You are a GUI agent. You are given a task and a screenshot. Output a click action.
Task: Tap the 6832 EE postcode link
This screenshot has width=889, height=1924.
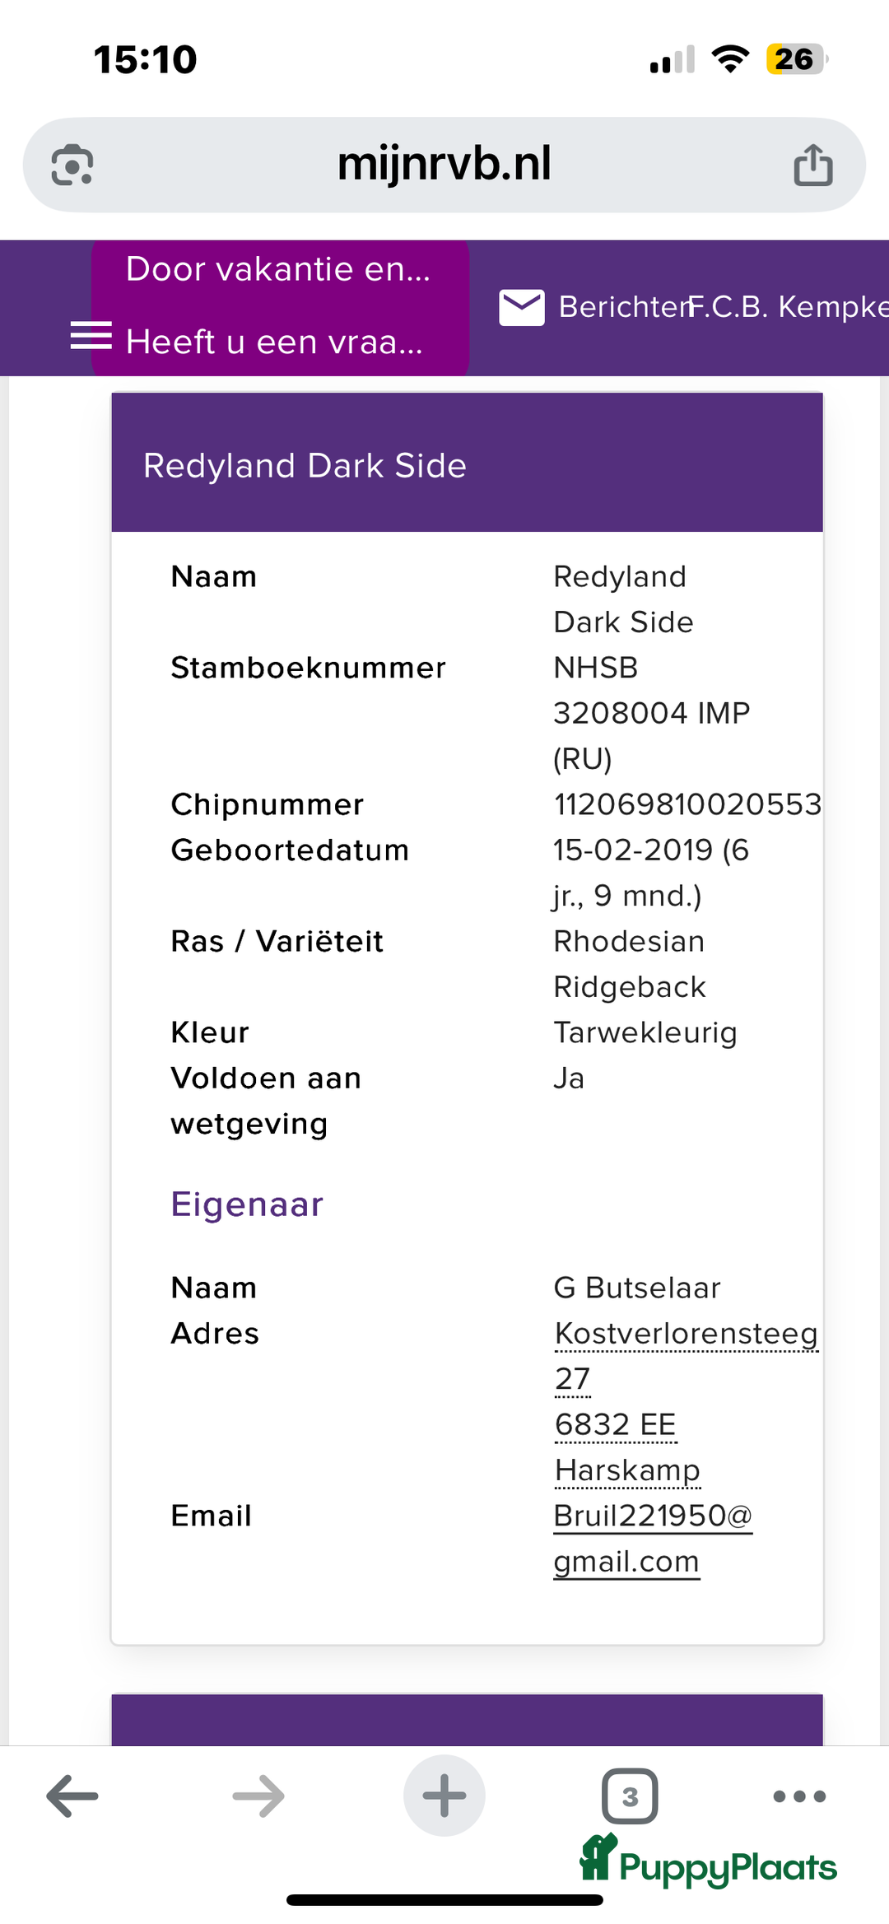click(615, 1424)
